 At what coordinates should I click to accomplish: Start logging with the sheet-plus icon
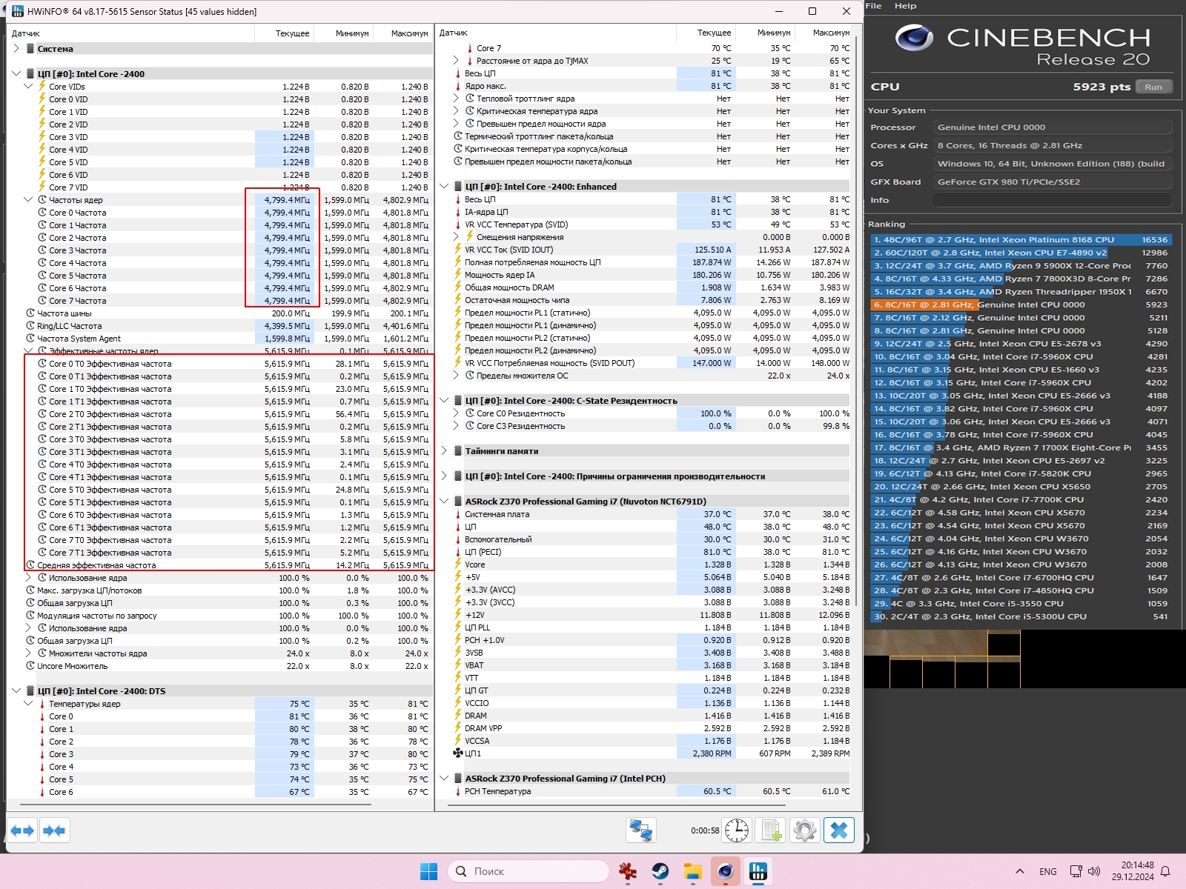[771, 830]
